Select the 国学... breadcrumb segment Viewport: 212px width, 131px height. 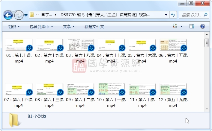pos(46,15)
